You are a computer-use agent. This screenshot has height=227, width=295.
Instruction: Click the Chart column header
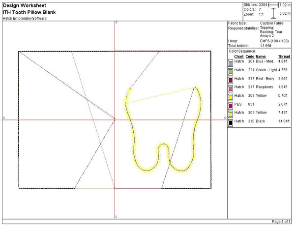coord(239,57)
